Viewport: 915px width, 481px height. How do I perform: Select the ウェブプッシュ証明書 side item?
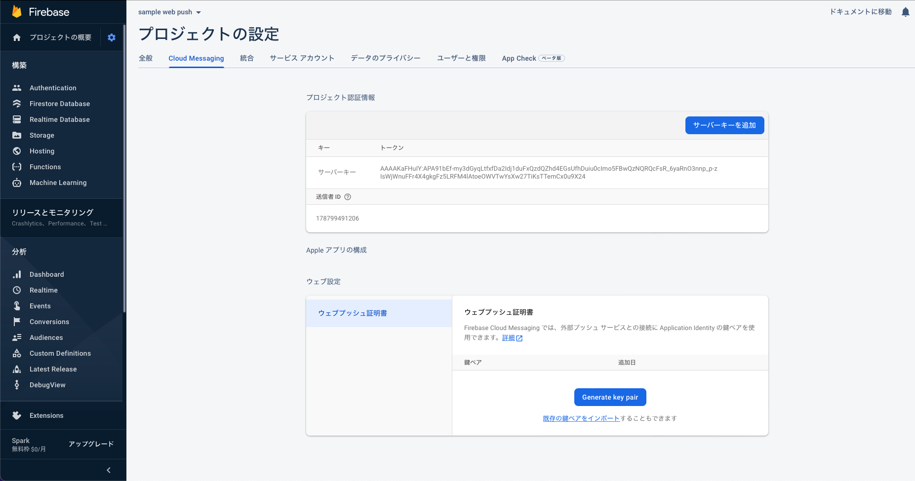click(379, 313)
